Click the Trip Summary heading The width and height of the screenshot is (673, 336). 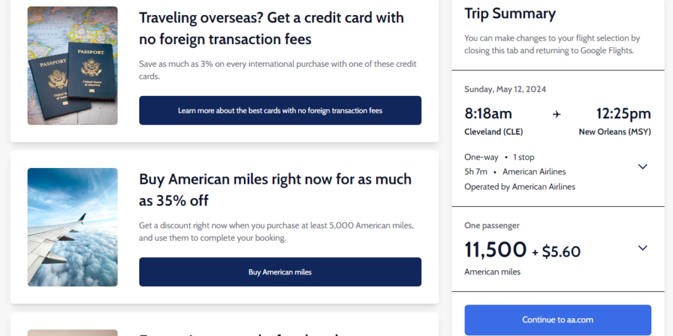[x=510, y=14]
